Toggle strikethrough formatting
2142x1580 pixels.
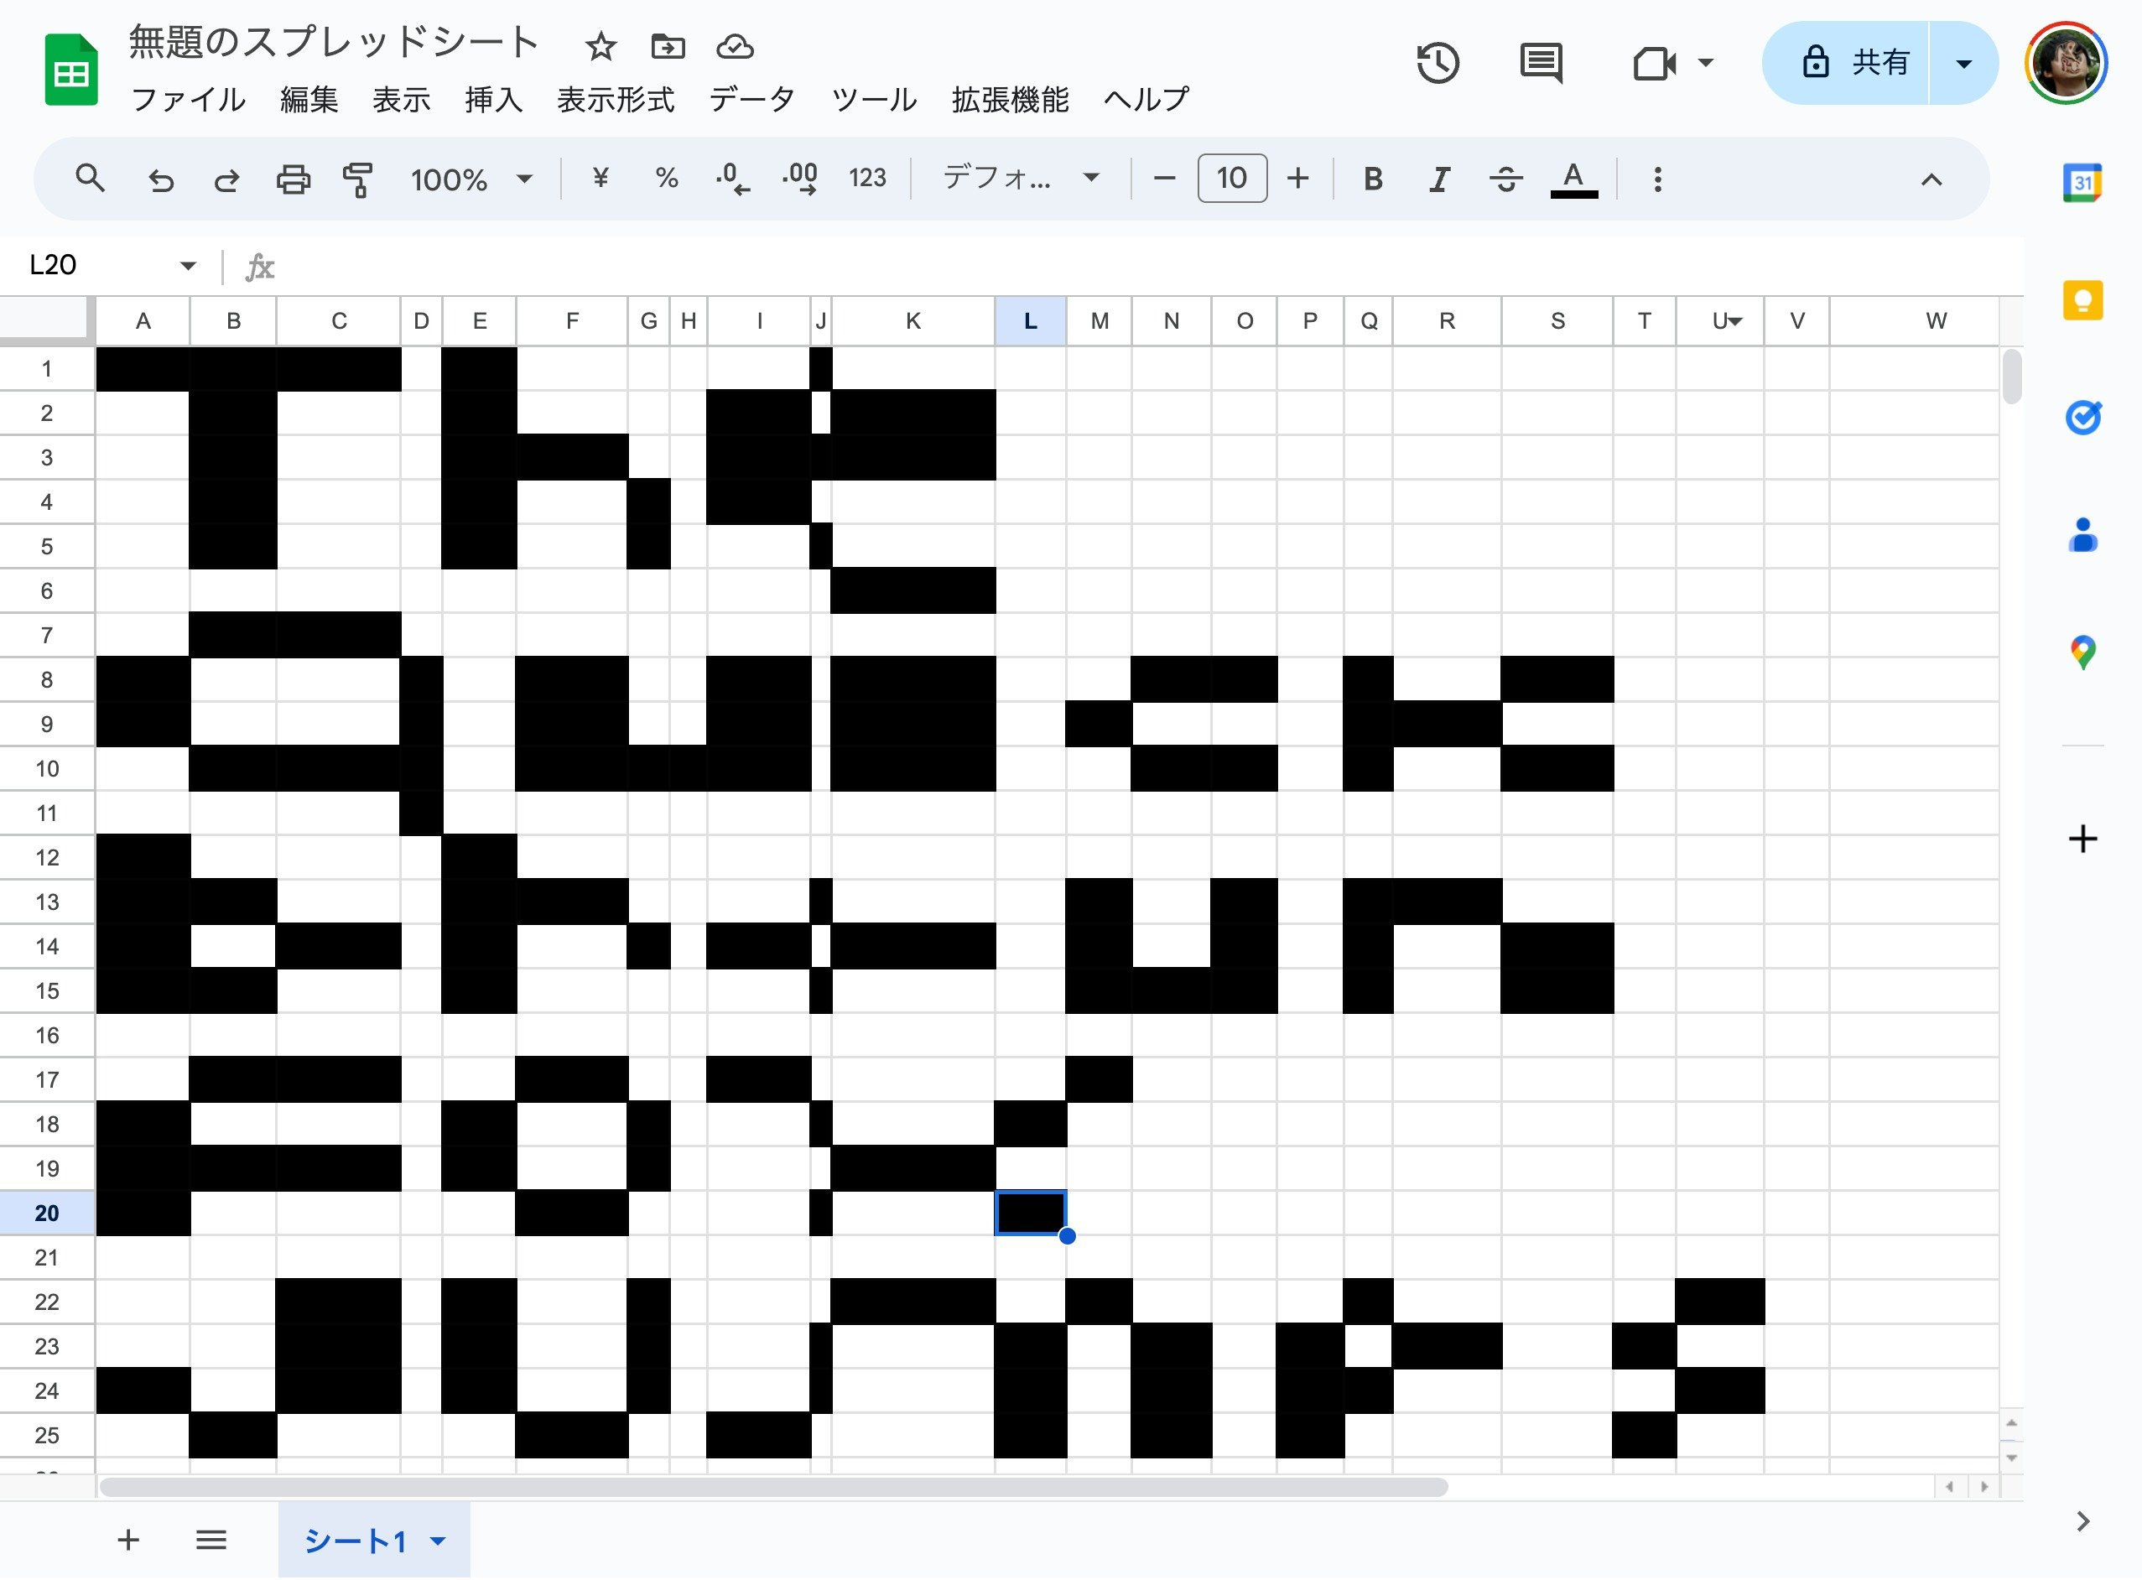tap(1505, 179)
